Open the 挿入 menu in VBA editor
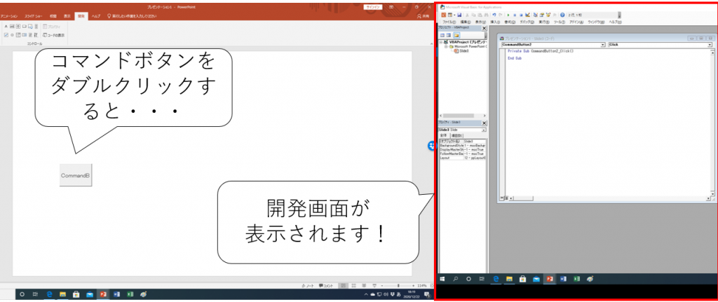Viewport: 718px width, 302px height. pos(495,22)
